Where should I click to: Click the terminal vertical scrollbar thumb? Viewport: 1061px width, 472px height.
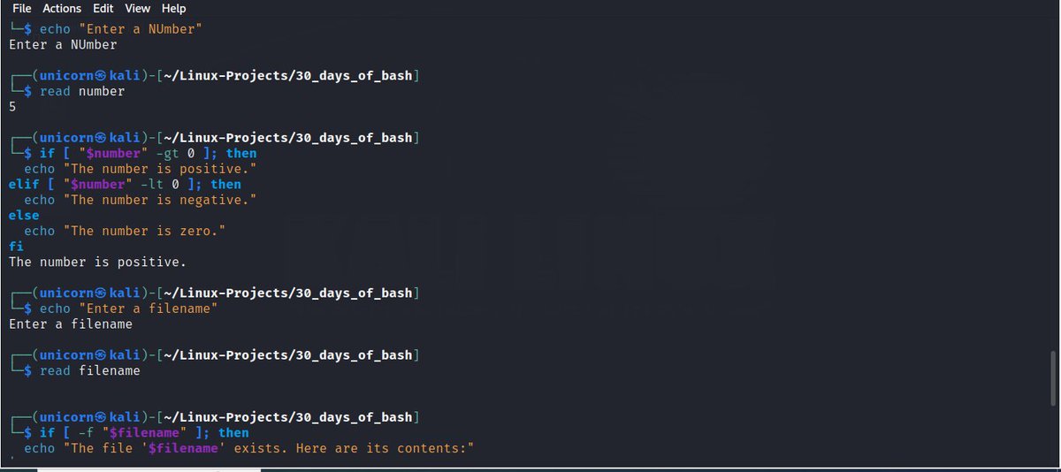1052,377
